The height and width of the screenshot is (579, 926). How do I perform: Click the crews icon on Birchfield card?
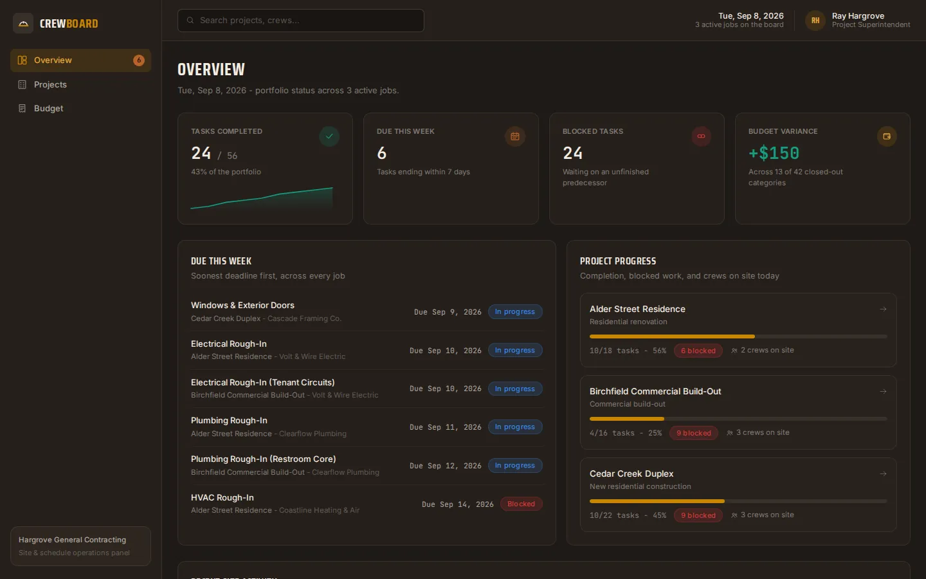730,433
